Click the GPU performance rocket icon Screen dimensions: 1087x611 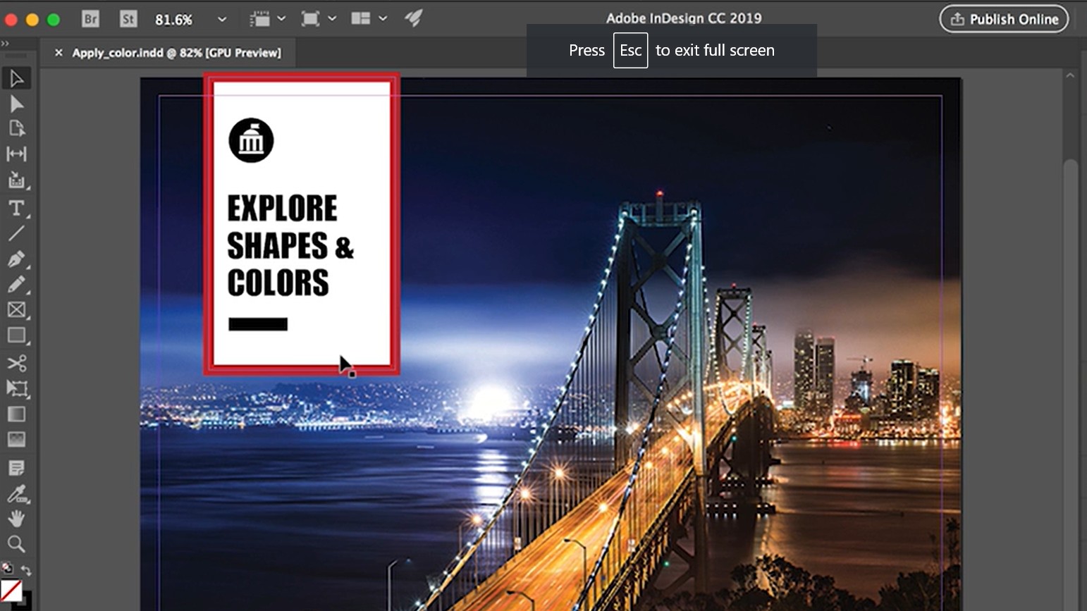(414, 19)
